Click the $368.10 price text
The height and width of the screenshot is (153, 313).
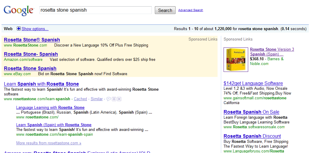[257, 59]
